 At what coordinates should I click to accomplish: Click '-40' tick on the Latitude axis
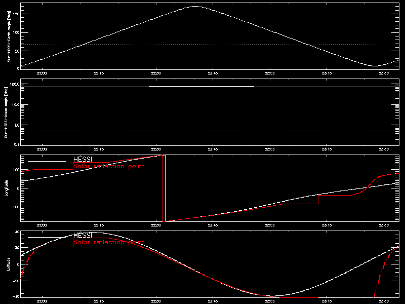pyautogui.click(x=17, y=296)
